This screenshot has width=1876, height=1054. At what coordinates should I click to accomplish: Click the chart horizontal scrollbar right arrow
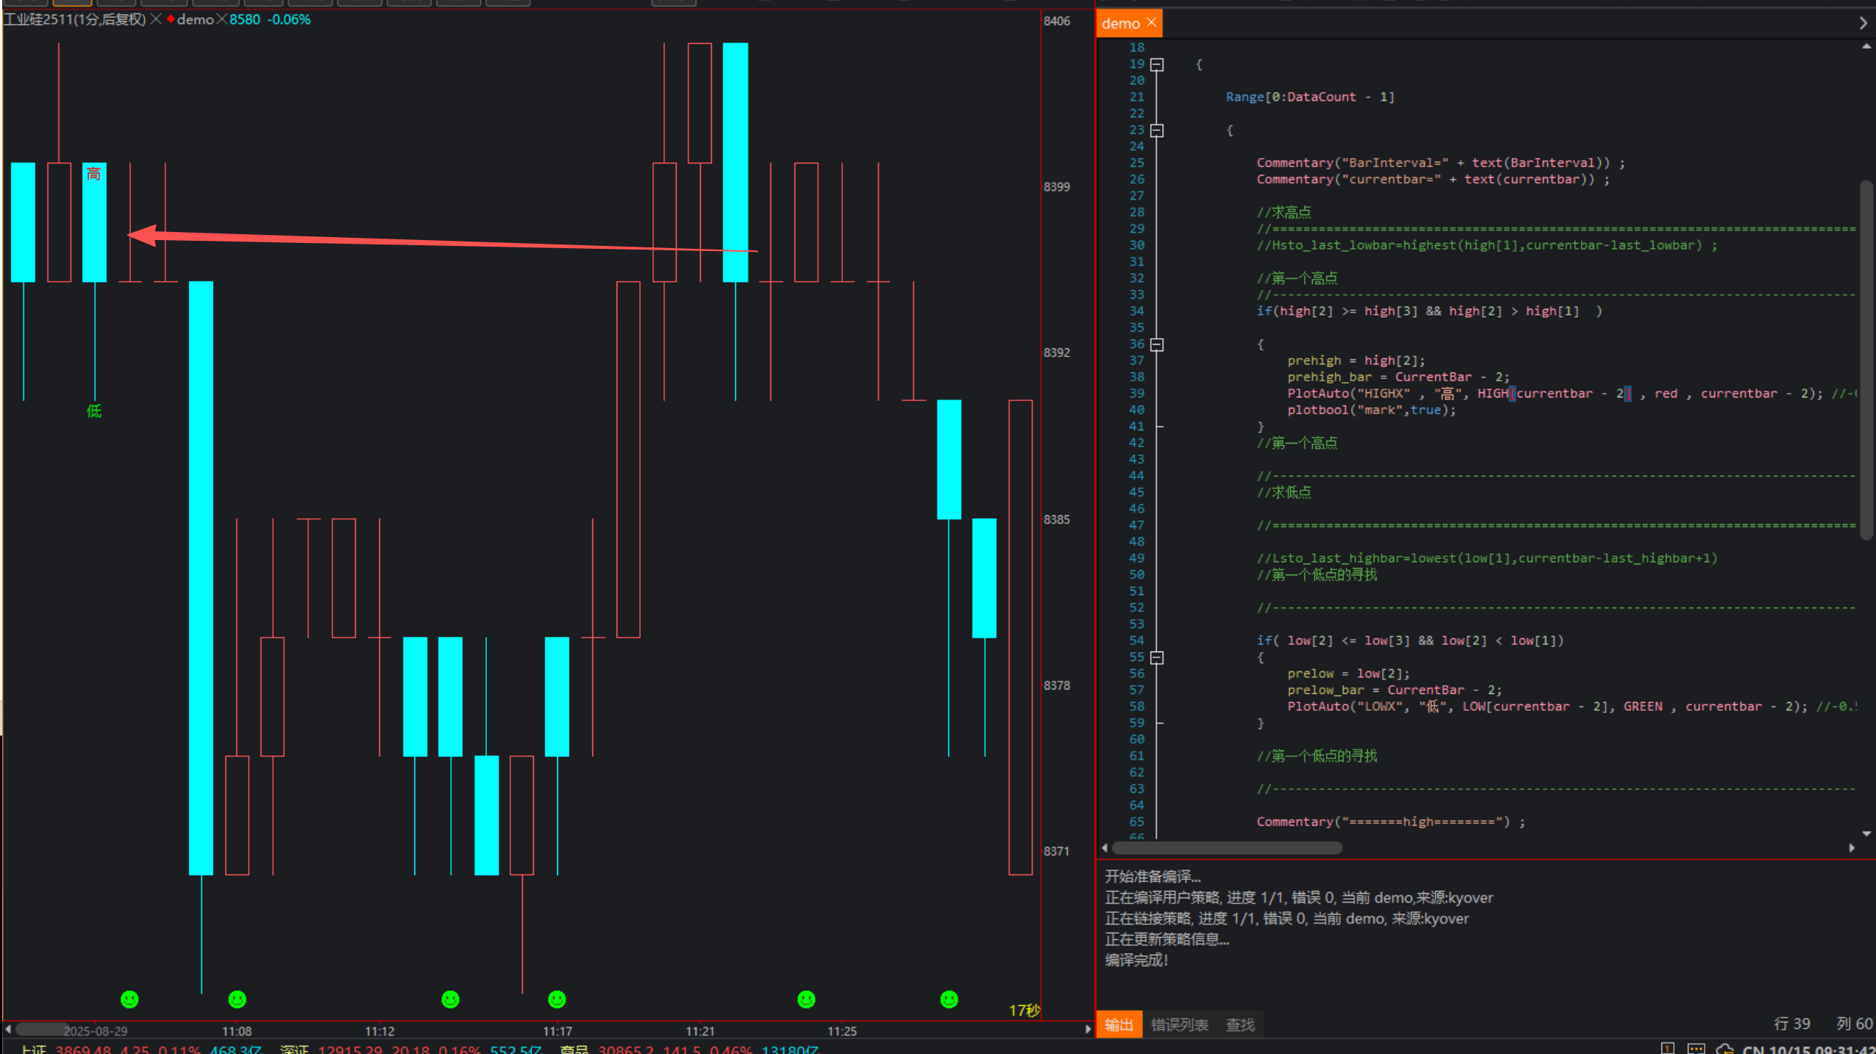click(1087, 1030)
